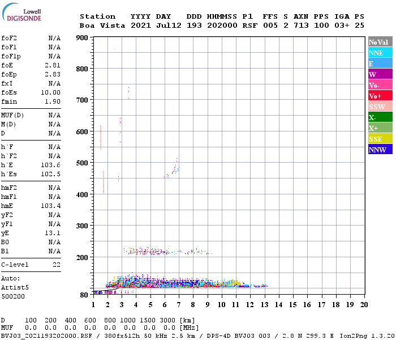
Task: Select the NNW dark blue legend swatch
Action: 380,150
